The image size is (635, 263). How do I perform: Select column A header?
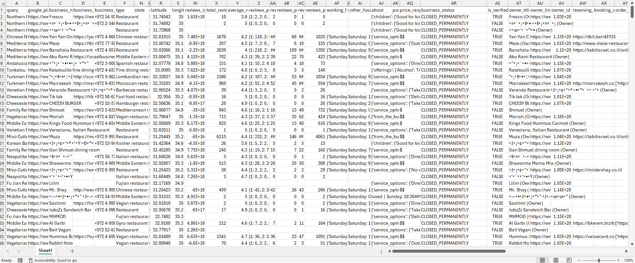click(x=16, y=3)
